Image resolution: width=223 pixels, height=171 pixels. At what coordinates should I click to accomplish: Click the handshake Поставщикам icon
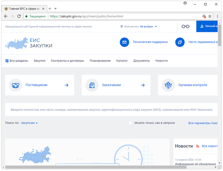[x=15, y=85]
